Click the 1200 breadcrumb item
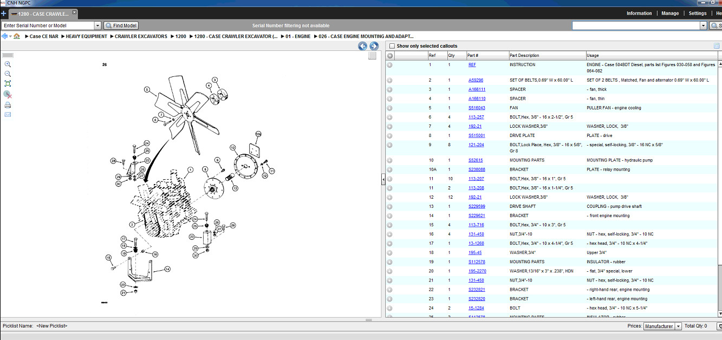This screenshot has width=722, height=340. pyautogui.click(x=180, y=36)
